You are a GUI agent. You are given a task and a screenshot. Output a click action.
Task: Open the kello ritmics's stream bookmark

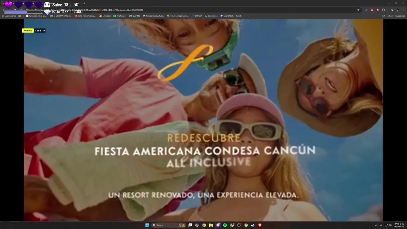[x=85, y=16]
